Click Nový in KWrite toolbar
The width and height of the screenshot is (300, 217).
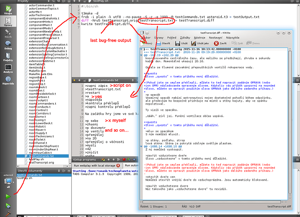pyautogui.click(x=147, y=43)
